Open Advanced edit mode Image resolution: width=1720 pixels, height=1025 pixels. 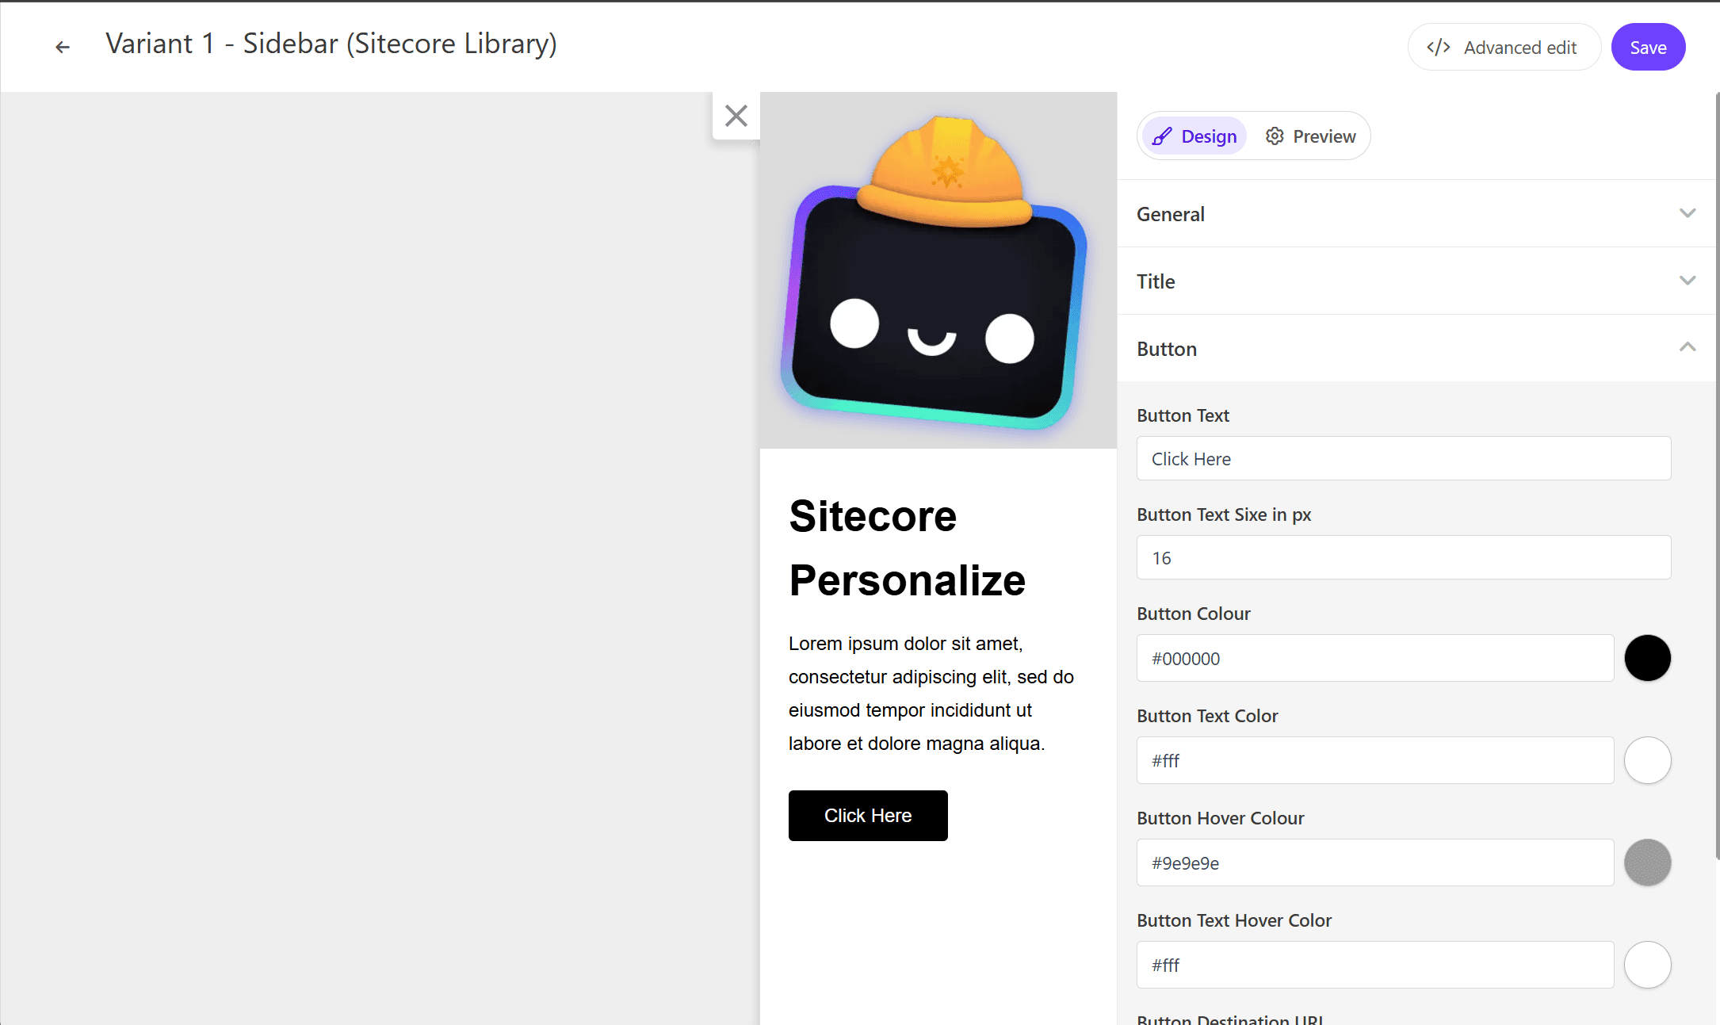1504,48
